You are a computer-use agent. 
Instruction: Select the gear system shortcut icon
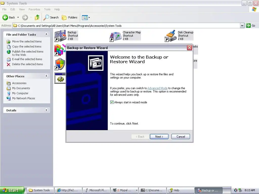(x=60, y=78)
